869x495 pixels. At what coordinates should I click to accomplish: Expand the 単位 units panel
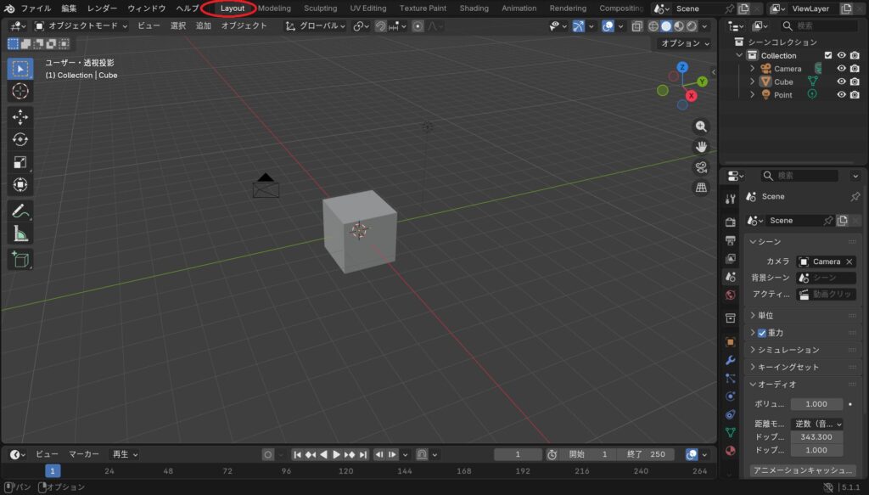765,315
